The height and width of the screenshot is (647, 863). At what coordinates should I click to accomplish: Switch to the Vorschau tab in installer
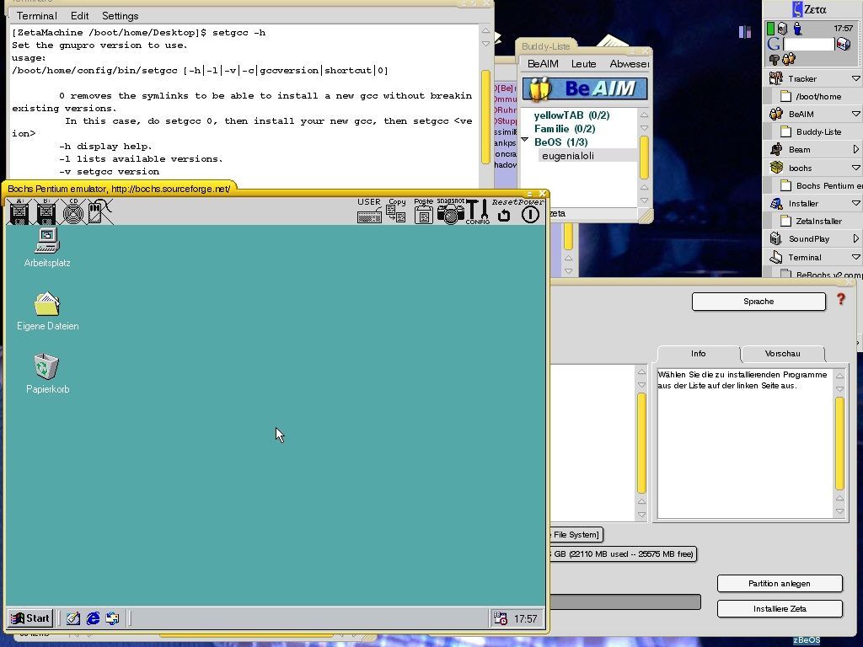(x=782, y=354)
